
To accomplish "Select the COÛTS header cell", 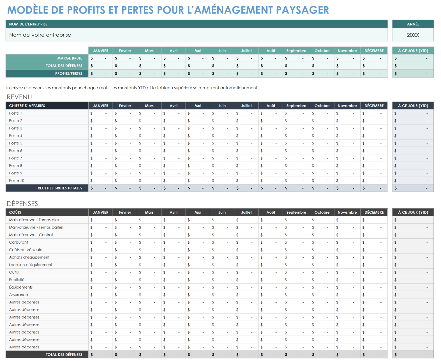I will coord(47,212).
